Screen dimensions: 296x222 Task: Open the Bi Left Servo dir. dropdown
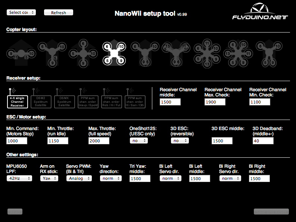pos(171,178)
